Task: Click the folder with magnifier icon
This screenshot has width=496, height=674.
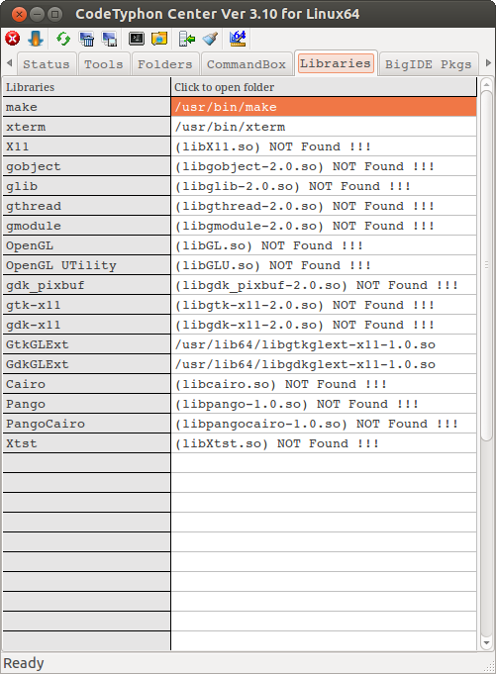Action: [x=159, y=39]
